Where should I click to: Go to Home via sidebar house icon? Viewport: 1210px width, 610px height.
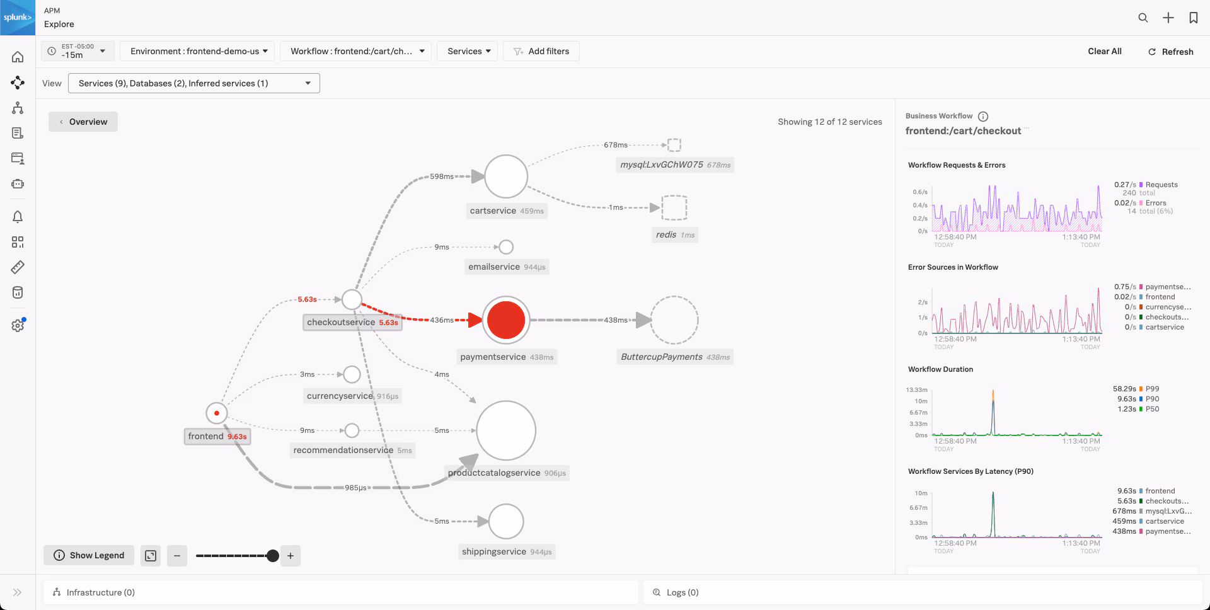point(18,57)
